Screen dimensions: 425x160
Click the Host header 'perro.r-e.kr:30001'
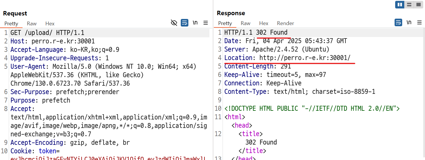point(63,41)
